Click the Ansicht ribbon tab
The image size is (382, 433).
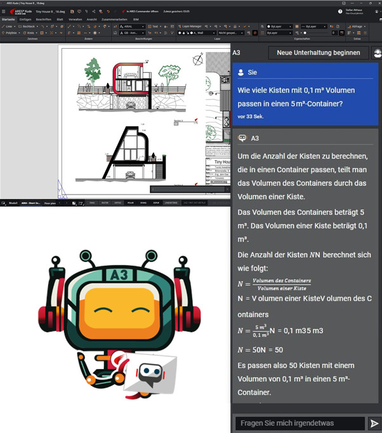point(92,20)
